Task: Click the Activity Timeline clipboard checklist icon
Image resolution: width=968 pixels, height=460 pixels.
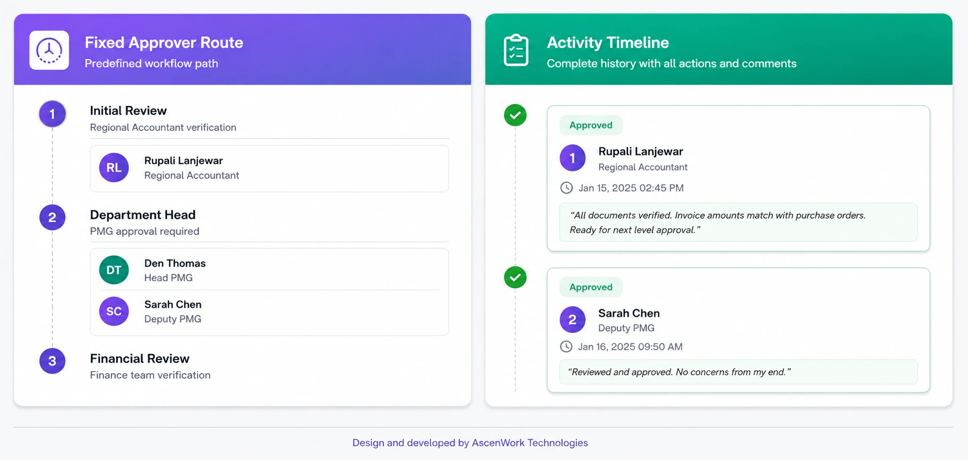Action: pyautogui.click(x=516, y=50)
